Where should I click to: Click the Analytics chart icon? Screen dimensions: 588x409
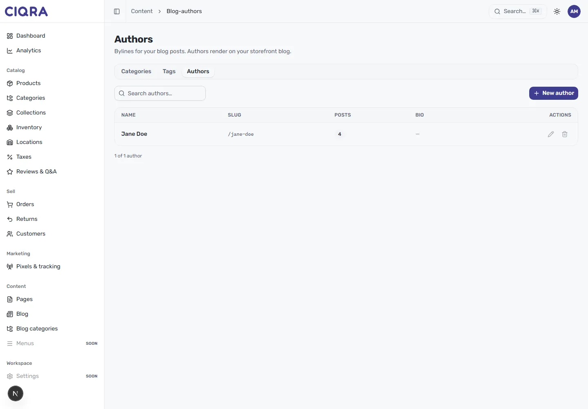[10, 51]
